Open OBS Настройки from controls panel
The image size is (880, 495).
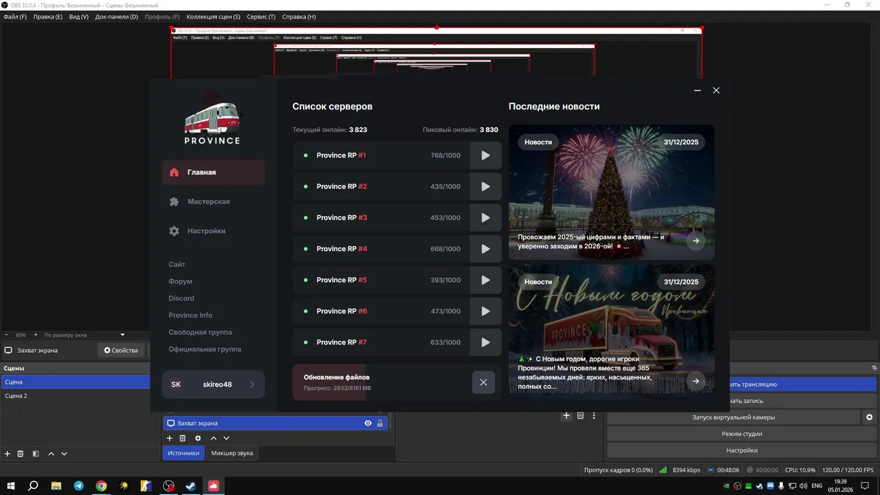742,450
